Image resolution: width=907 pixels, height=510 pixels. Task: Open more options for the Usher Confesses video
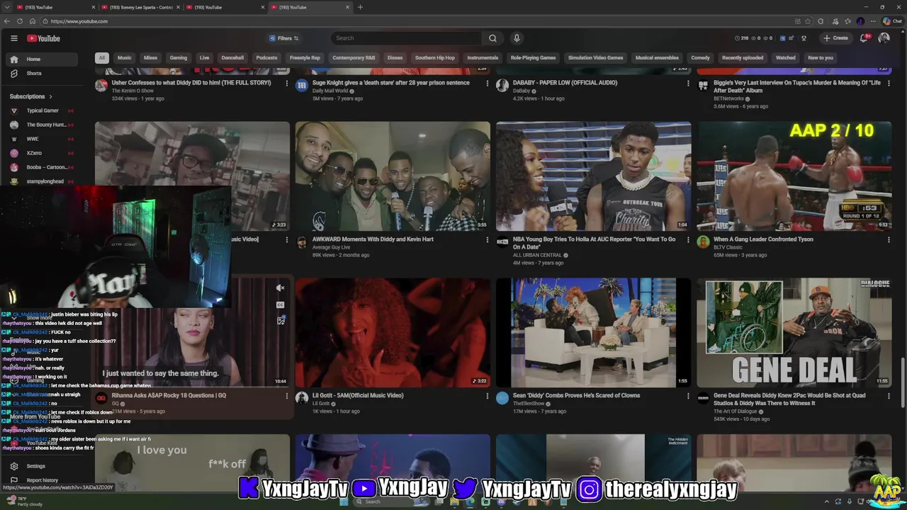tap(286, 84)
